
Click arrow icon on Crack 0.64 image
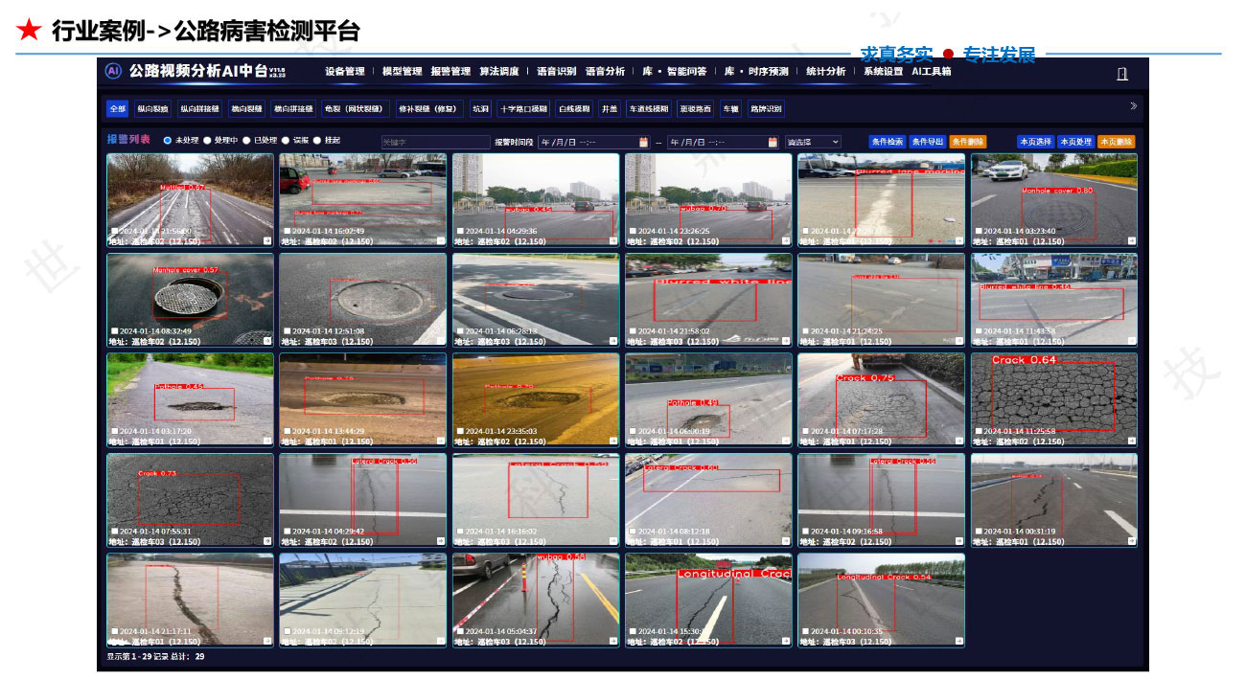(1132, 442)
